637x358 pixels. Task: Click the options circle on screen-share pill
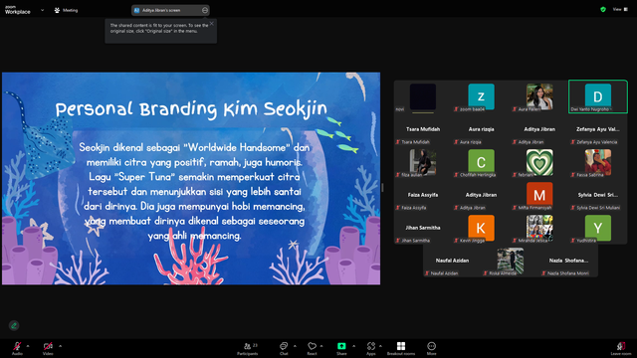pos(205,10)
